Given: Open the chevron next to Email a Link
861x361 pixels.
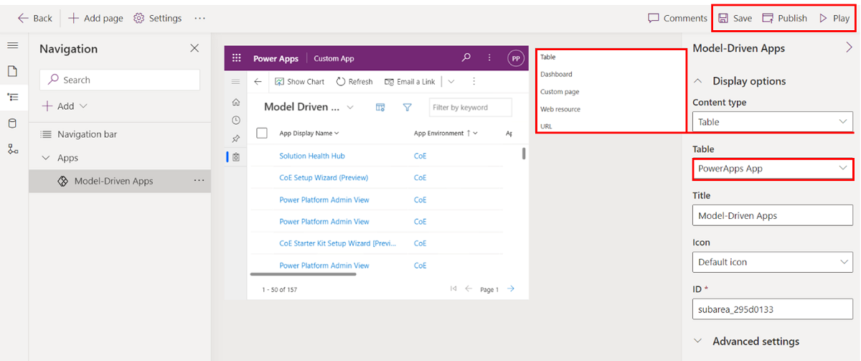Looking at the screenshot, I should [451, 82].
